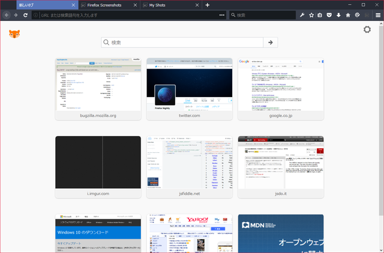Submit page search with arrow button
This screenshot has width=384, height=253.
tap(271, 43)
